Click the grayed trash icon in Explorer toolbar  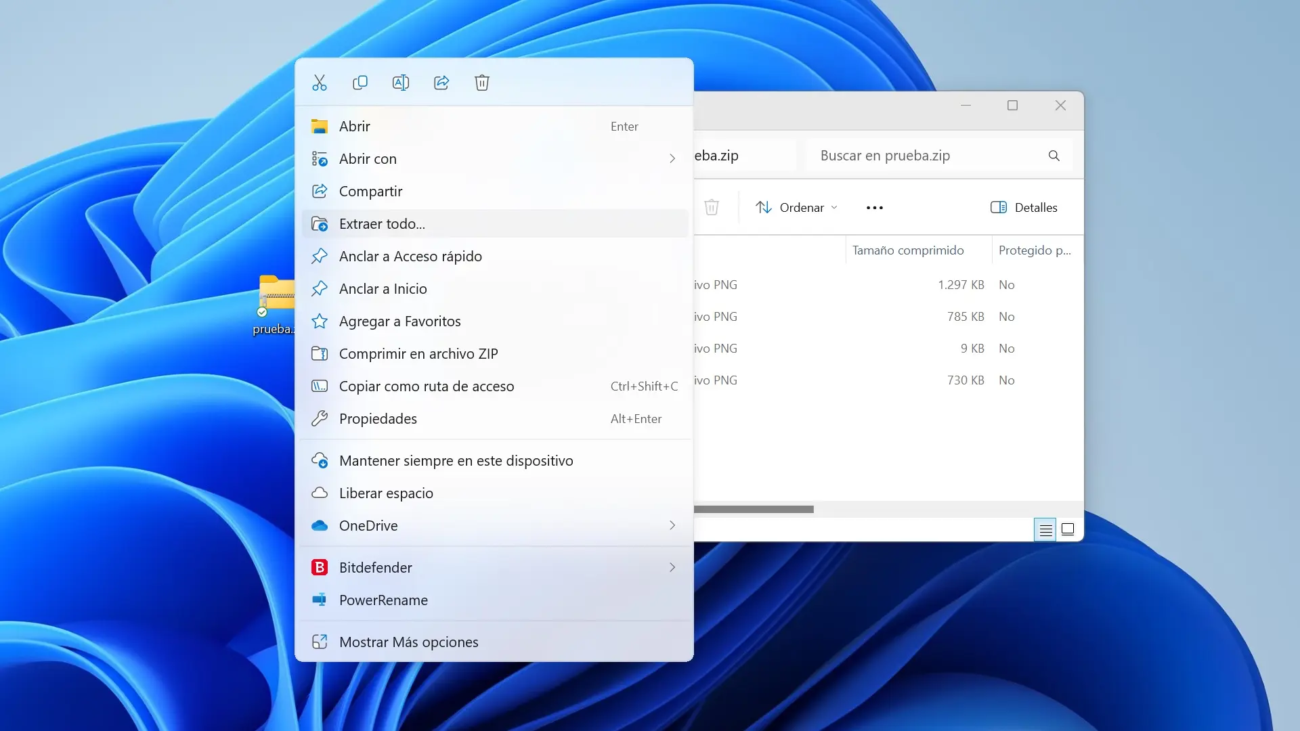712,207
